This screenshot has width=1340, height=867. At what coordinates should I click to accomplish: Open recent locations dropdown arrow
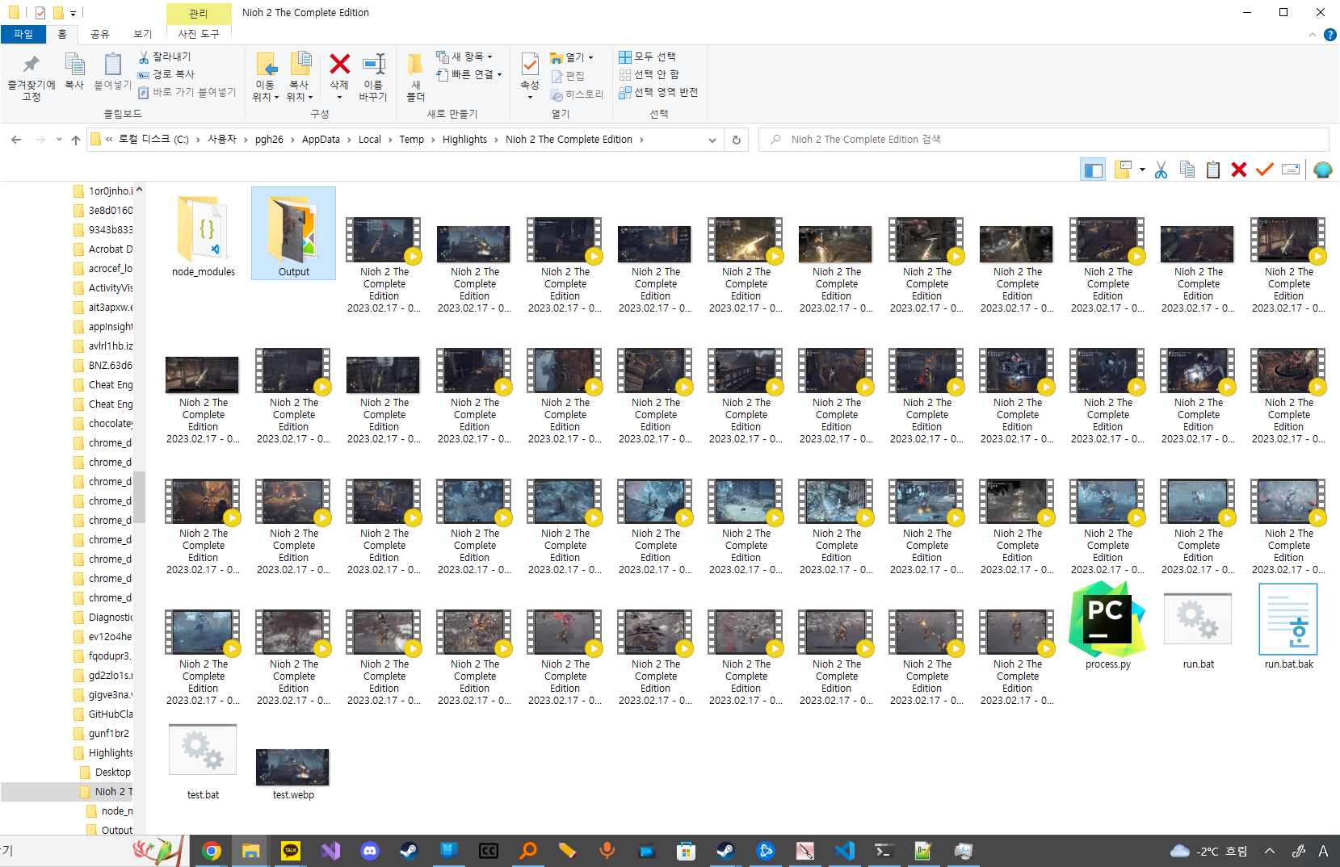[59, 140]
